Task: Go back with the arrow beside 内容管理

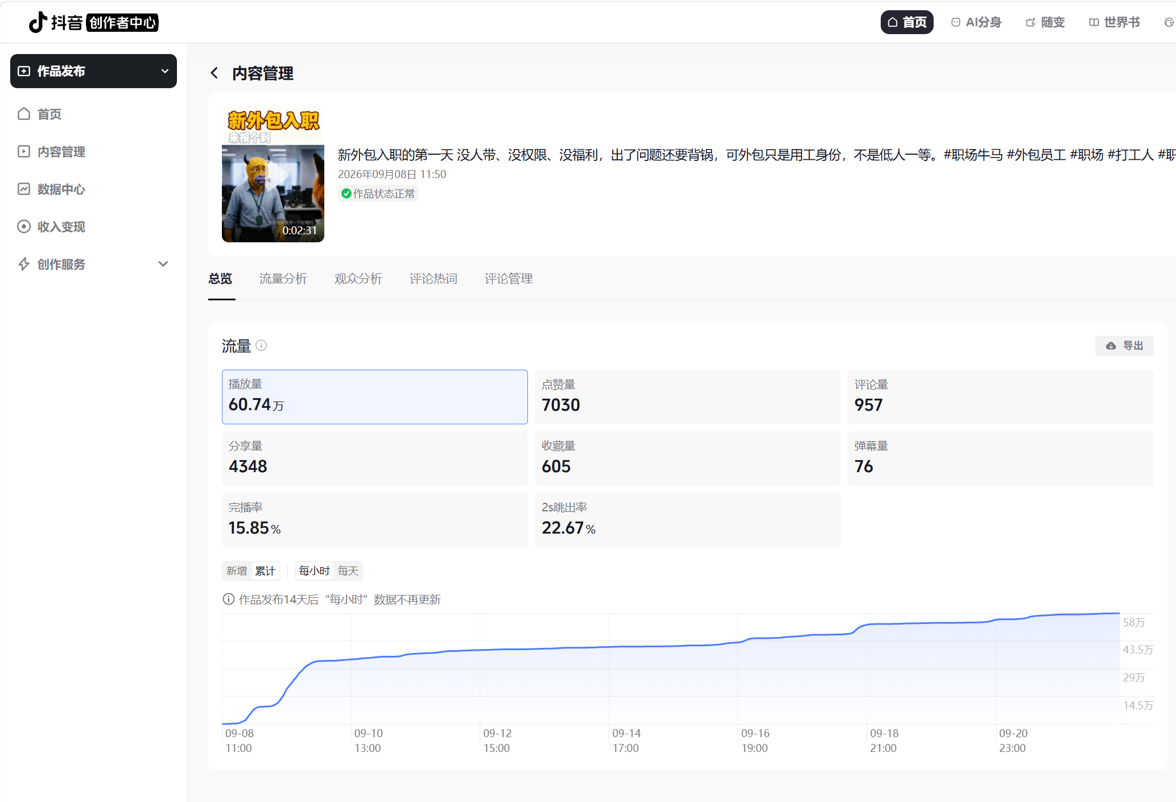Action: tap(214, 73)
